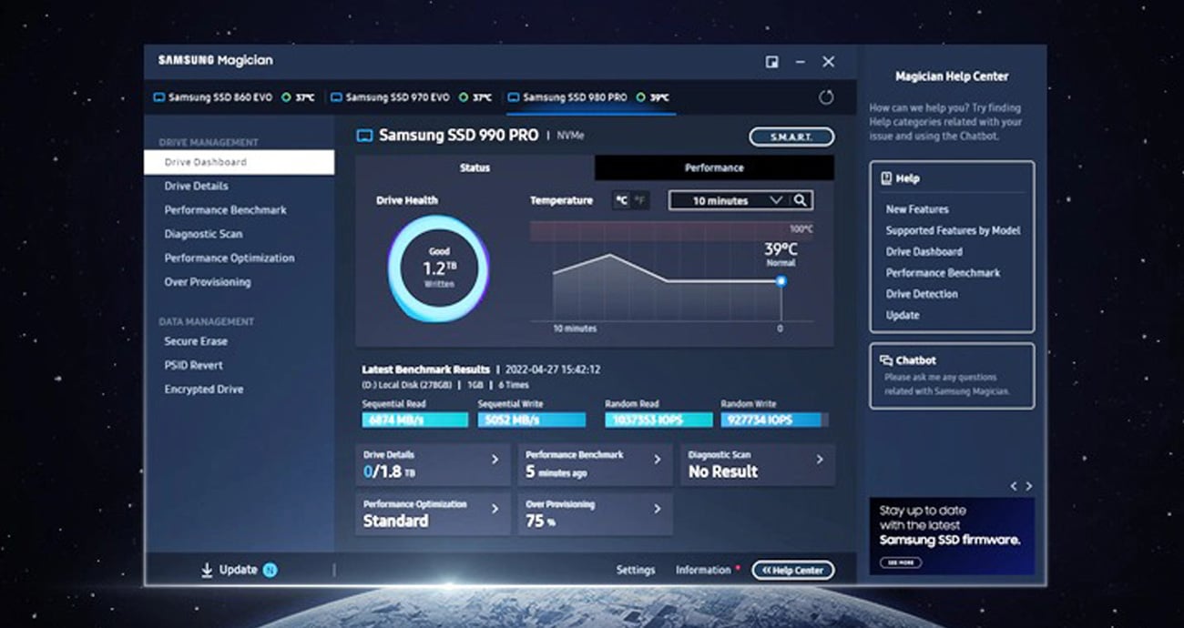Click the Random Read IOPS bar

click(658, 420)
